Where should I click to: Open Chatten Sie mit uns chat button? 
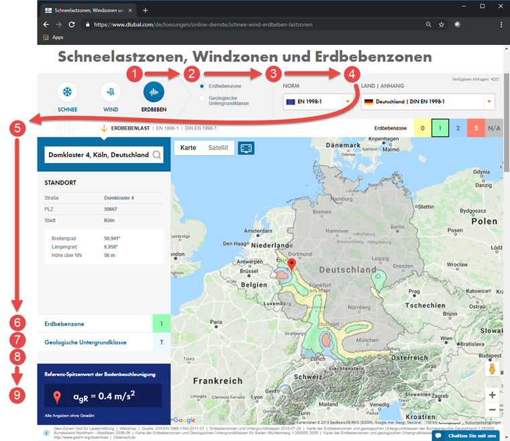466,436
